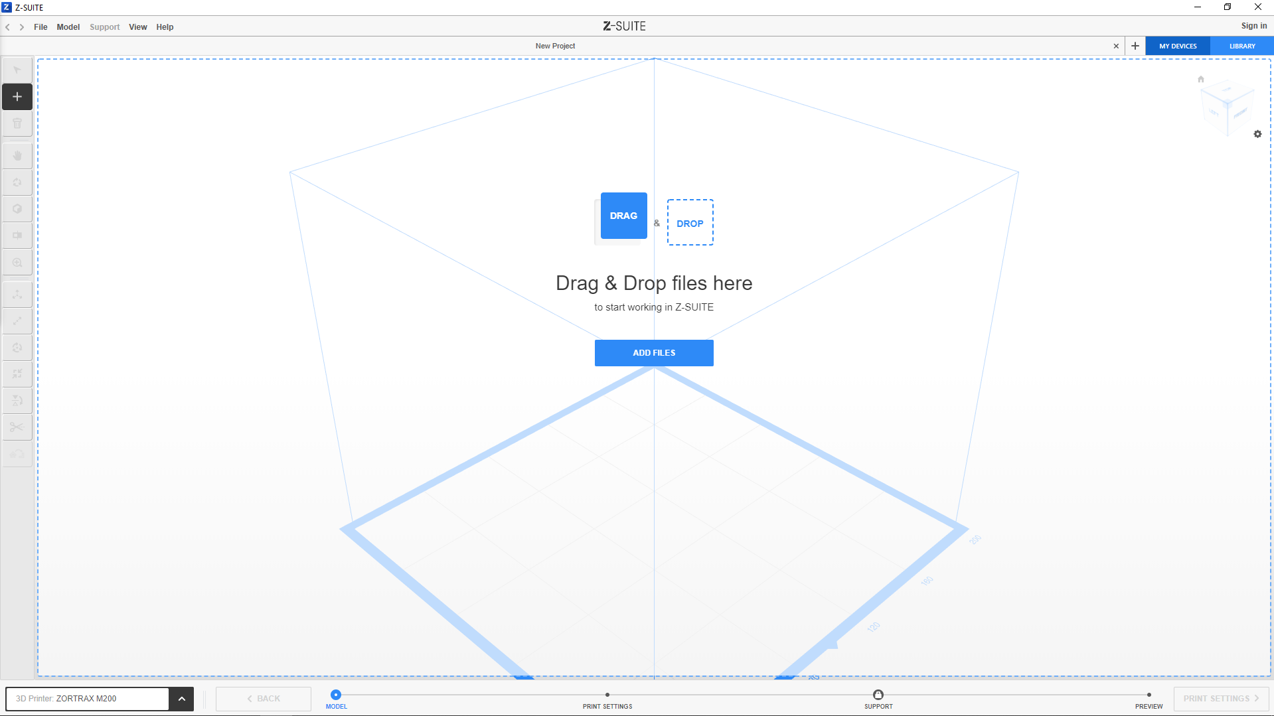
Task: Open the Model menu
Action: tap(68, 27)
